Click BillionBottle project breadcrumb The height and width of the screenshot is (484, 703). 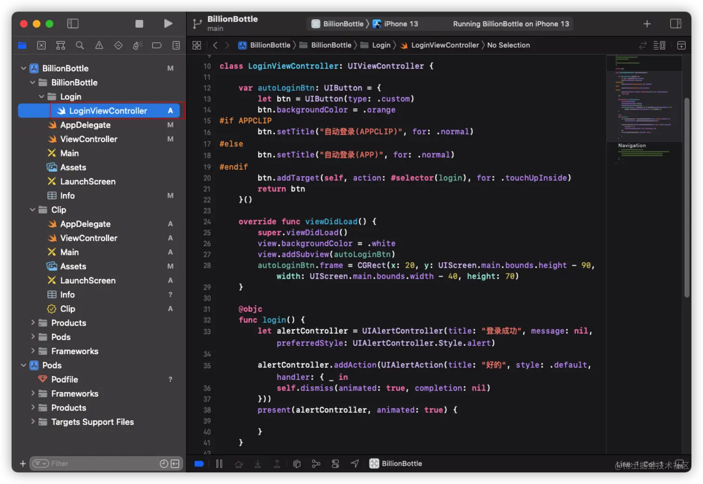[265, 45]
